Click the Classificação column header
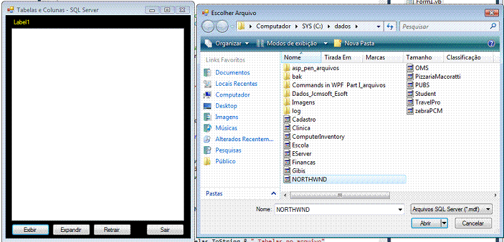 click(467, 57)
